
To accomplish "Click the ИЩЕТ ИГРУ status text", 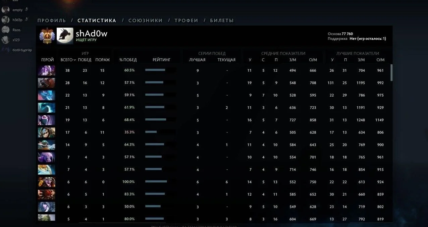I will pos(86,40).
